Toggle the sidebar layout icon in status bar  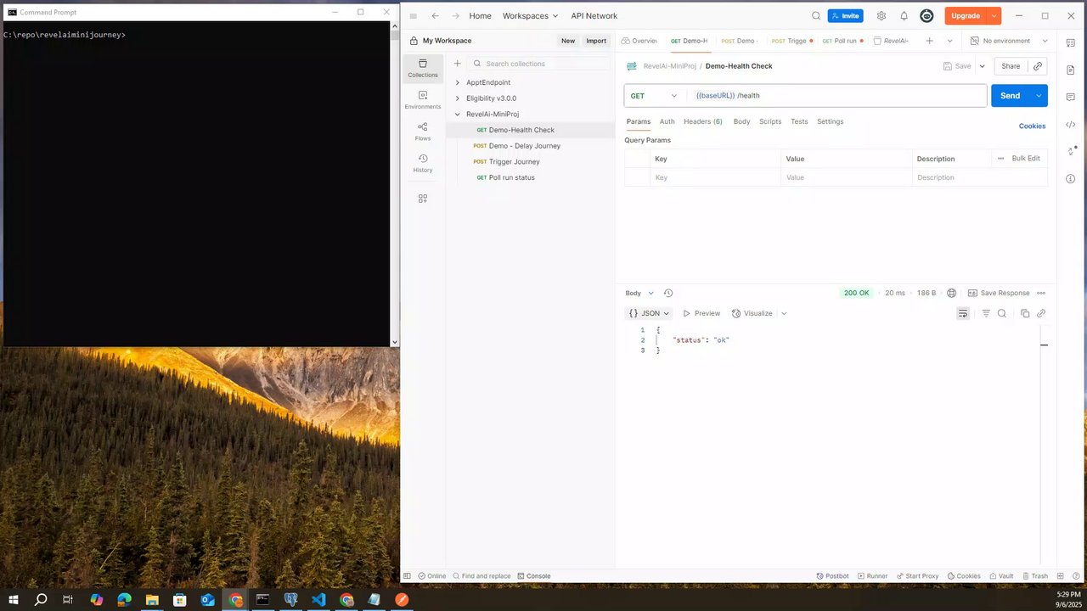[408, 576]
